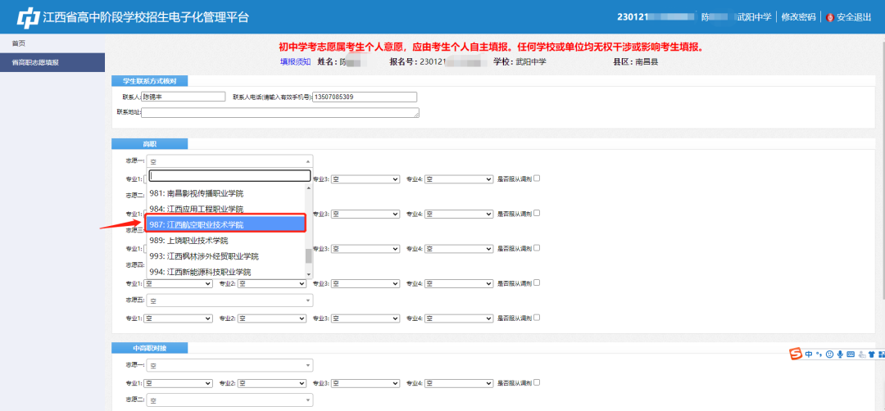The width and height of the screenshot is (885, 411).
Task: Open the 首页 sidebar menu item
Action: [x=18, y=43]
